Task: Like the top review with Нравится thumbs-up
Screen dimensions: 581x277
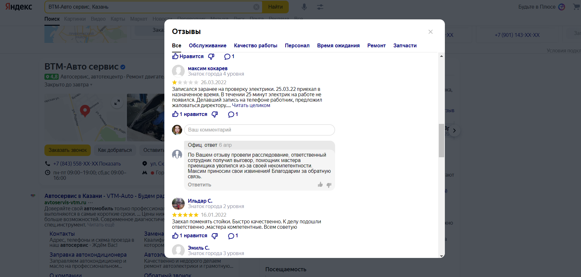Action: (188, 56)
